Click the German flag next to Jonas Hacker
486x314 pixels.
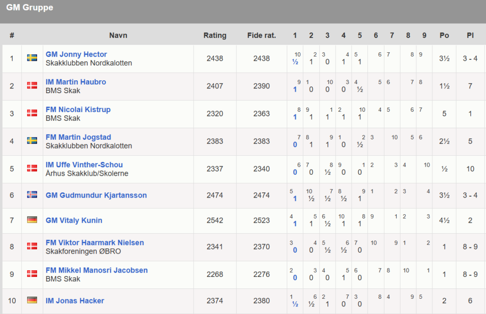(x=32, y=300)
